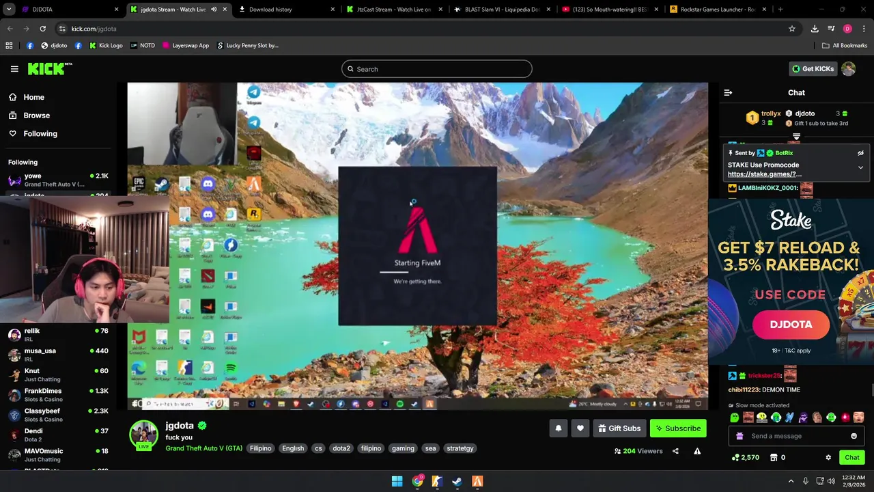
Task: Open rellik's channel in Following list
Action: pyautogui.click(x=58, y=335)
